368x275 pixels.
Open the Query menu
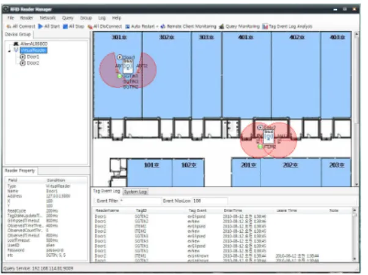coord(68,18)
